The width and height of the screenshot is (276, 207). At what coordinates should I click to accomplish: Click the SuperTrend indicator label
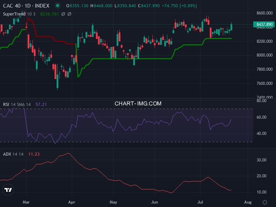[x=14, y=14]
